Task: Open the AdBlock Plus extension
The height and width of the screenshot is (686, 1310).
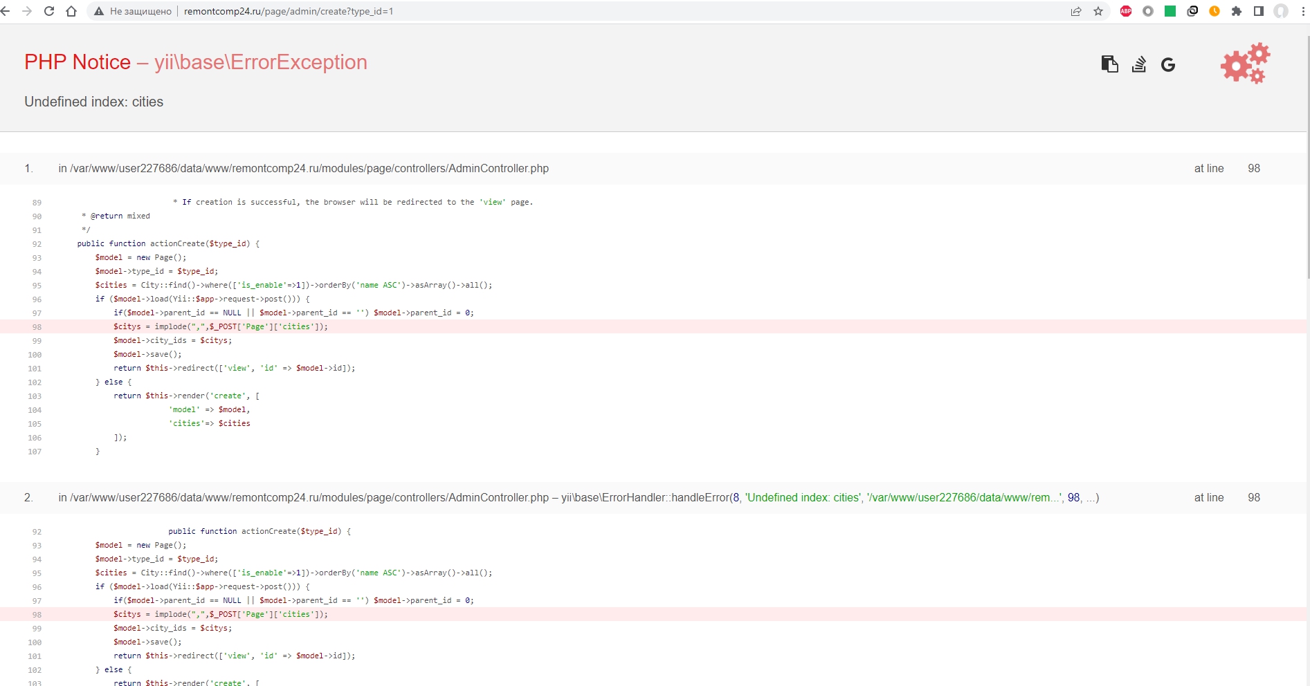Action: [x=1126, y=11]
